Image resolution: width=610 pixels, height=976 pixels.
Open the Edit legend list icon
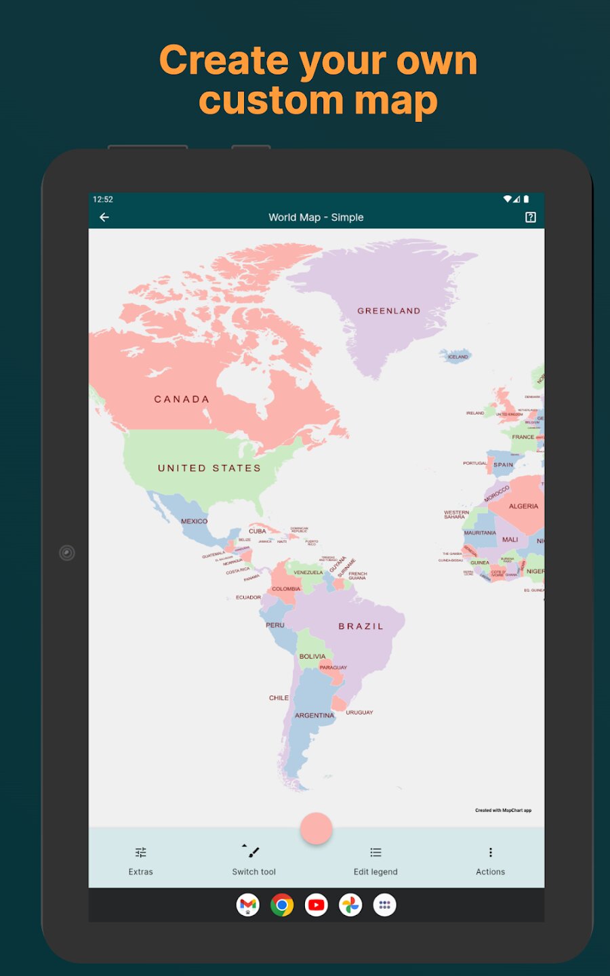[375, 852]
